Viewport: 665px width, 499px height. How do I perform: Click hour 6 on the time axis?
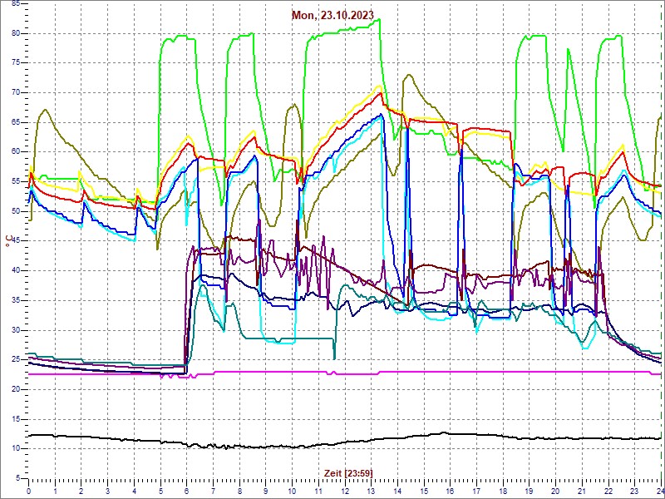186,491
